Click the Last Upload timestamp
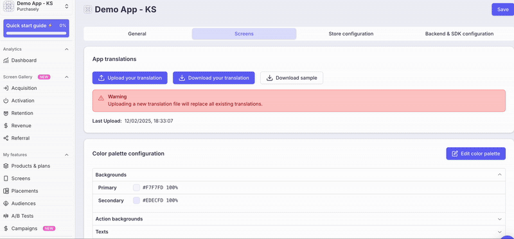The height and width of the screenshot is (239, 514). [x=149, y=121]
